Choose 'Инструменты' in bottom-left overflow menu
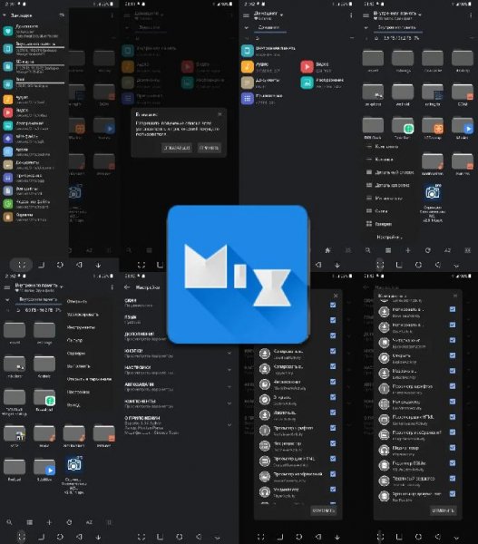Viewport: 478px width, 544px height. click(x=81, y=327)
